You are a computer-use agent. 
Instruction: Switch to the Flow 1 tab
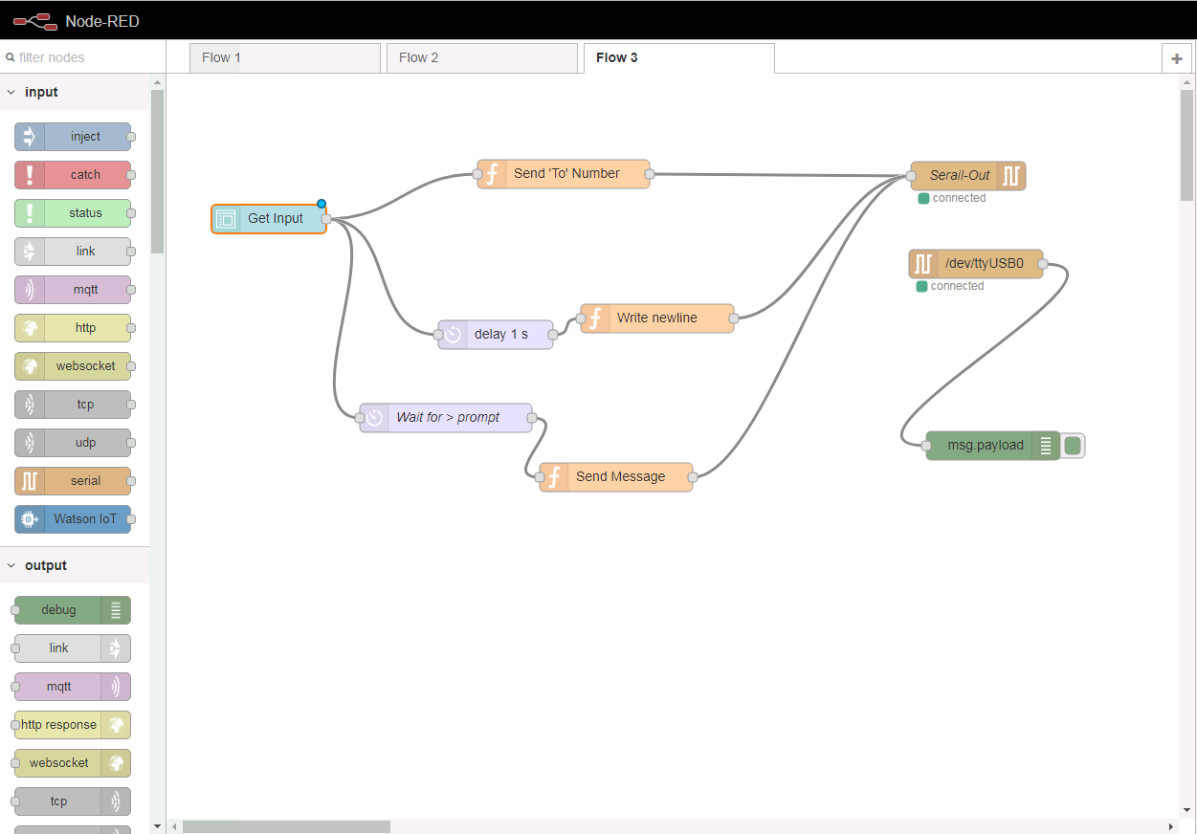[x=284, y=57]
